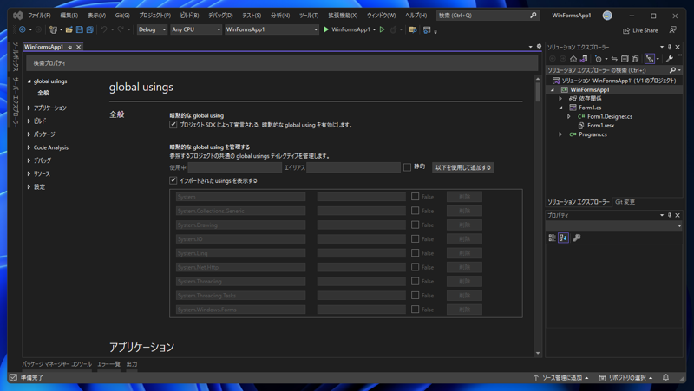Open Solution Explorer properties wrench icon

click(x=670, y=59)
